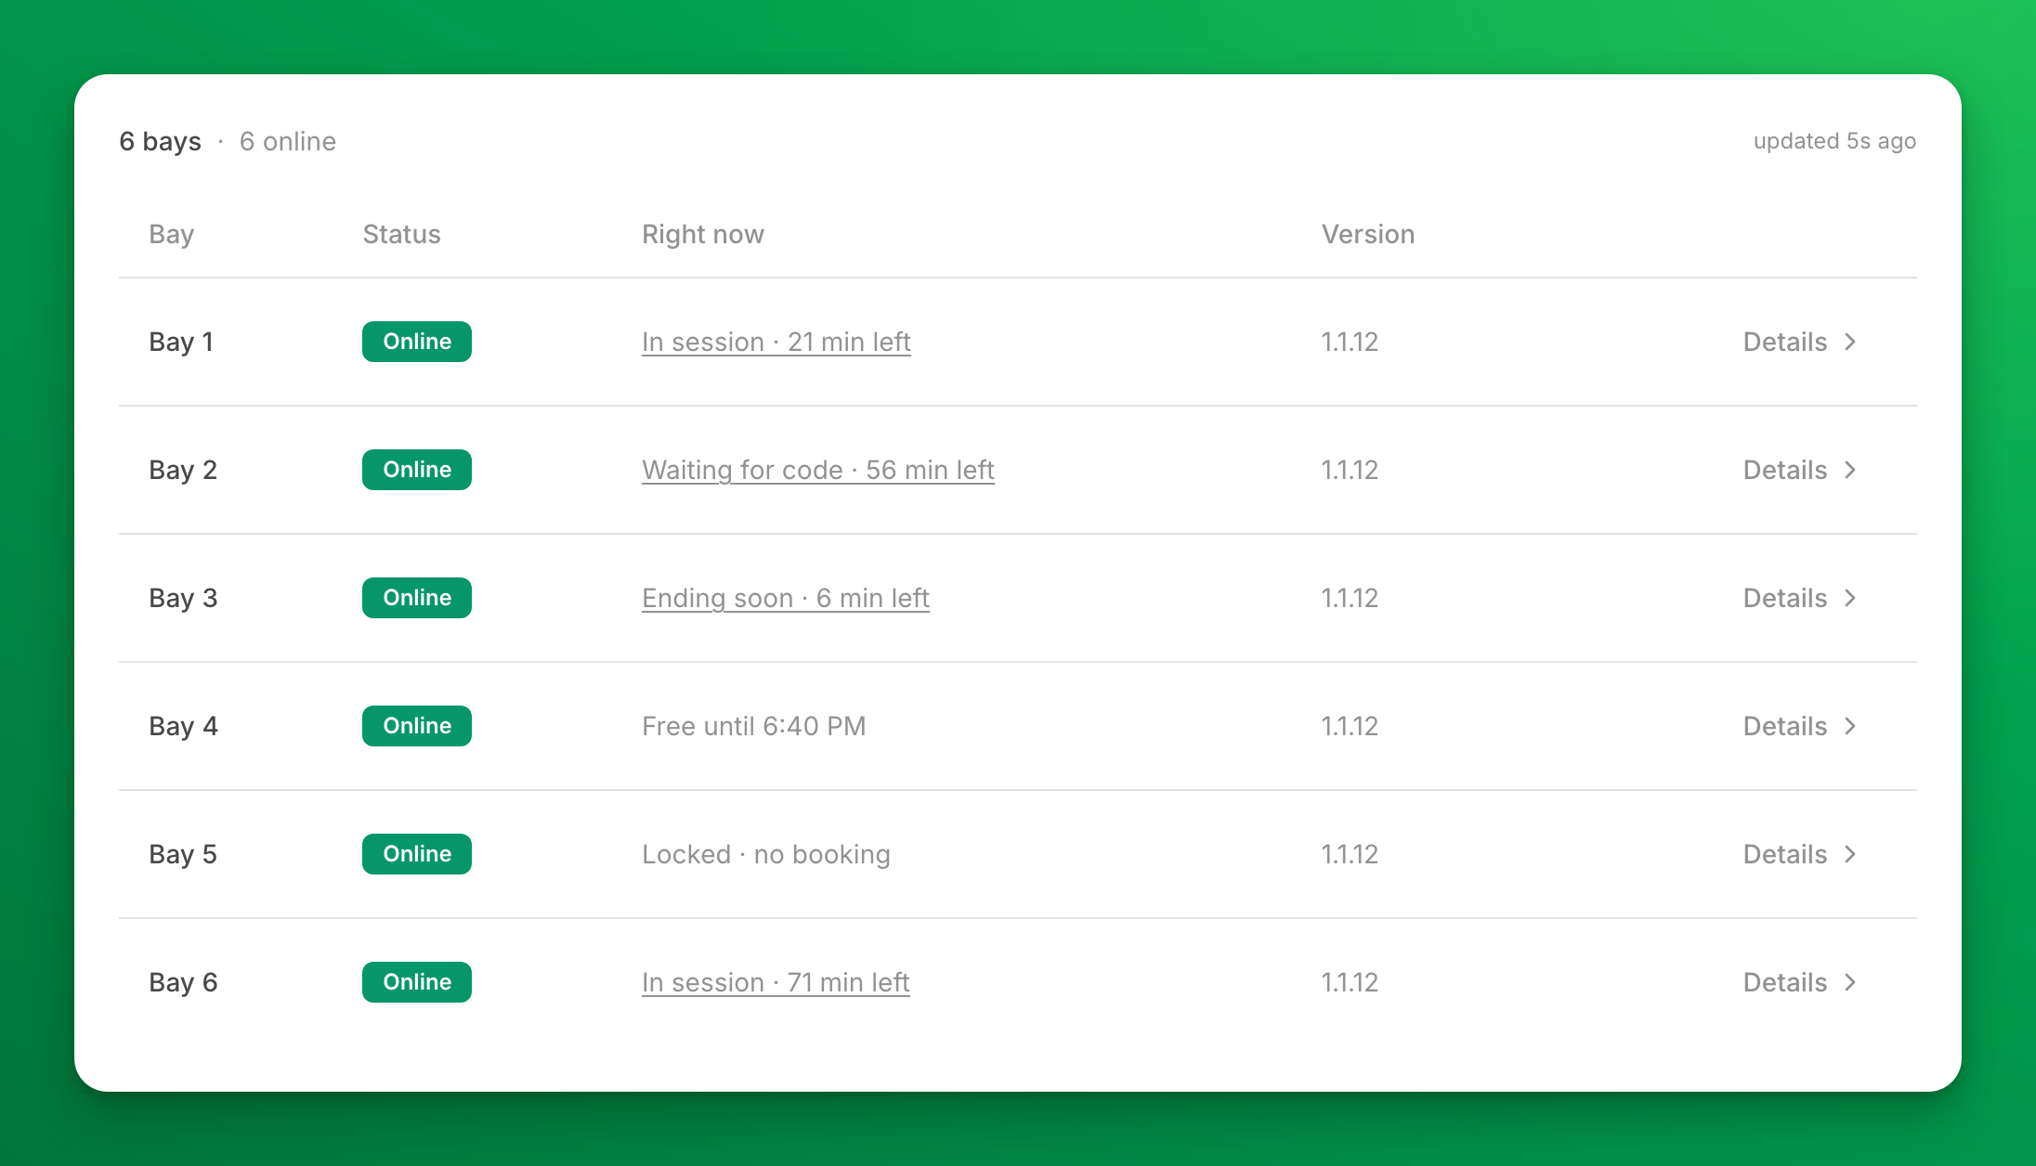Open the 'Waiting for code · 56 min left' link
This screenshot has width=2036, height=1166.
(818, 470)
